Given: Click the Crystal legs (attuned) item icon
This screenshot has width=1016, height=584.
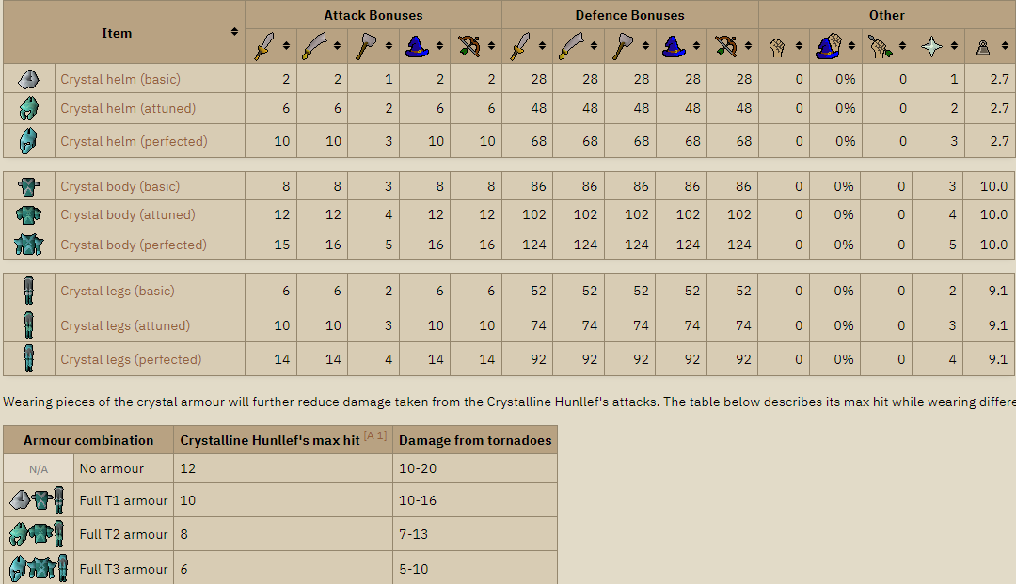Looking at the screenshot, I should (28, 325).
